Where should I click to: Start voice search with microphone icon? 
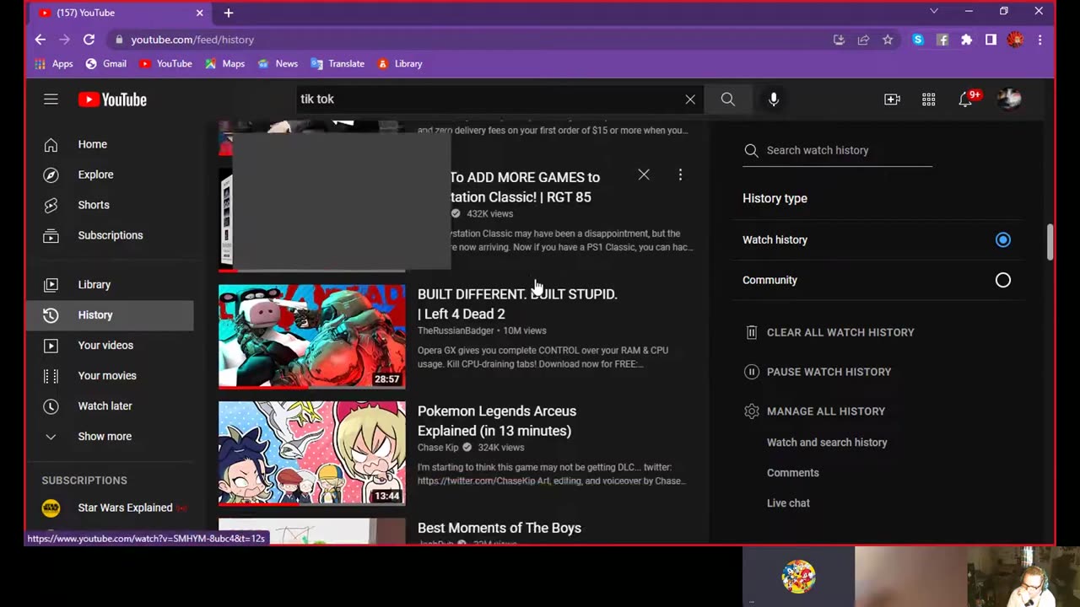(774, 99)
